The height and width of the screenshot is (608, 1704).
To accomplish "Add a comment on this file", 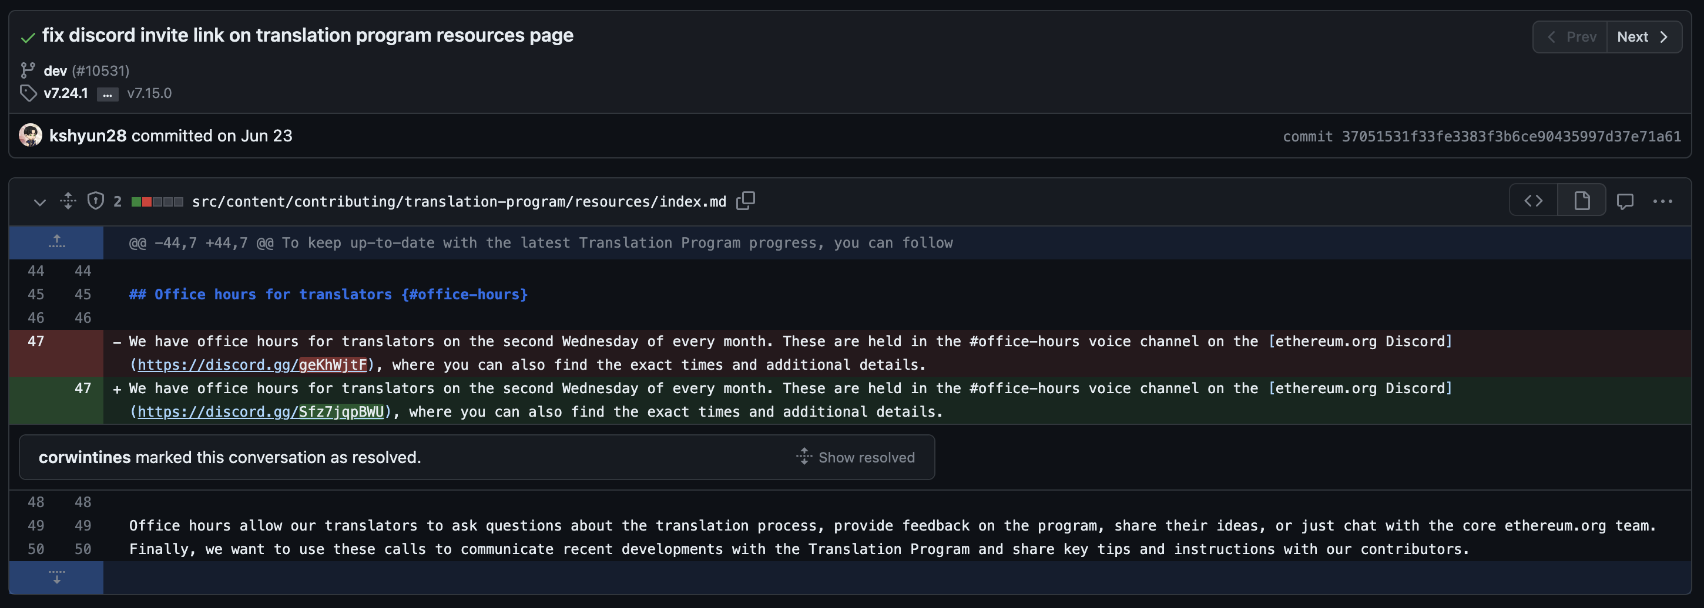I will click(1626, 201).
